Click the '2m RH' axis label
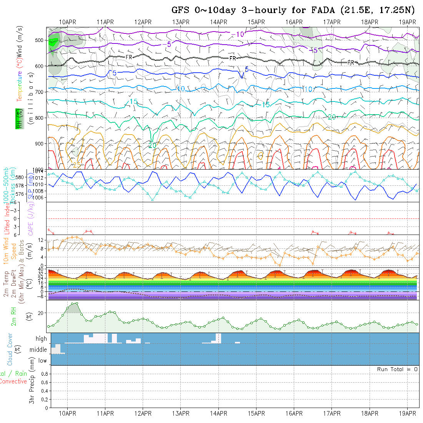The image size is (423, 423). point(14,316)
